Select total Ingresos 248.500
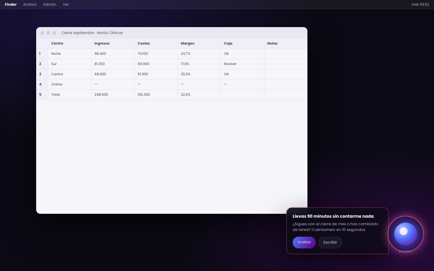Viewport: 434px width, 271px height. pyautogui.click(x=113, y=95)
